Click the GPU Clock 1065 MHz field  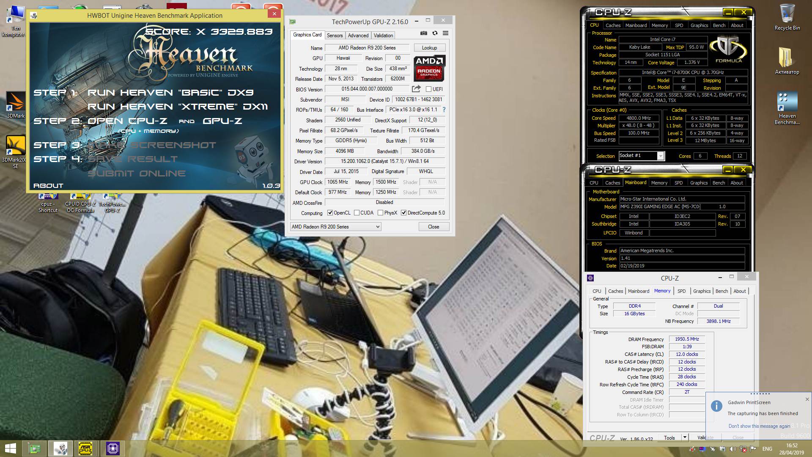click(337, 182)
